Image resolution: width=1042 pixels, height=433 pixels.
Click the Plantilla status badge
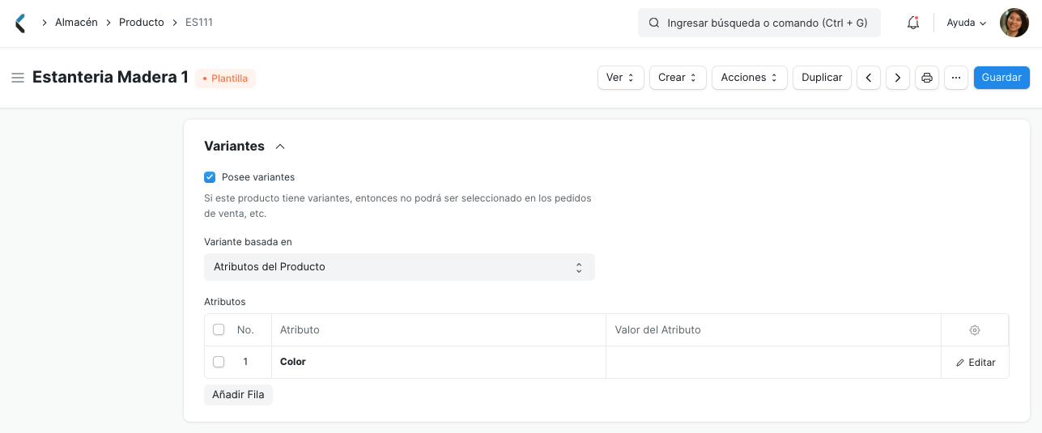(225, 79)
